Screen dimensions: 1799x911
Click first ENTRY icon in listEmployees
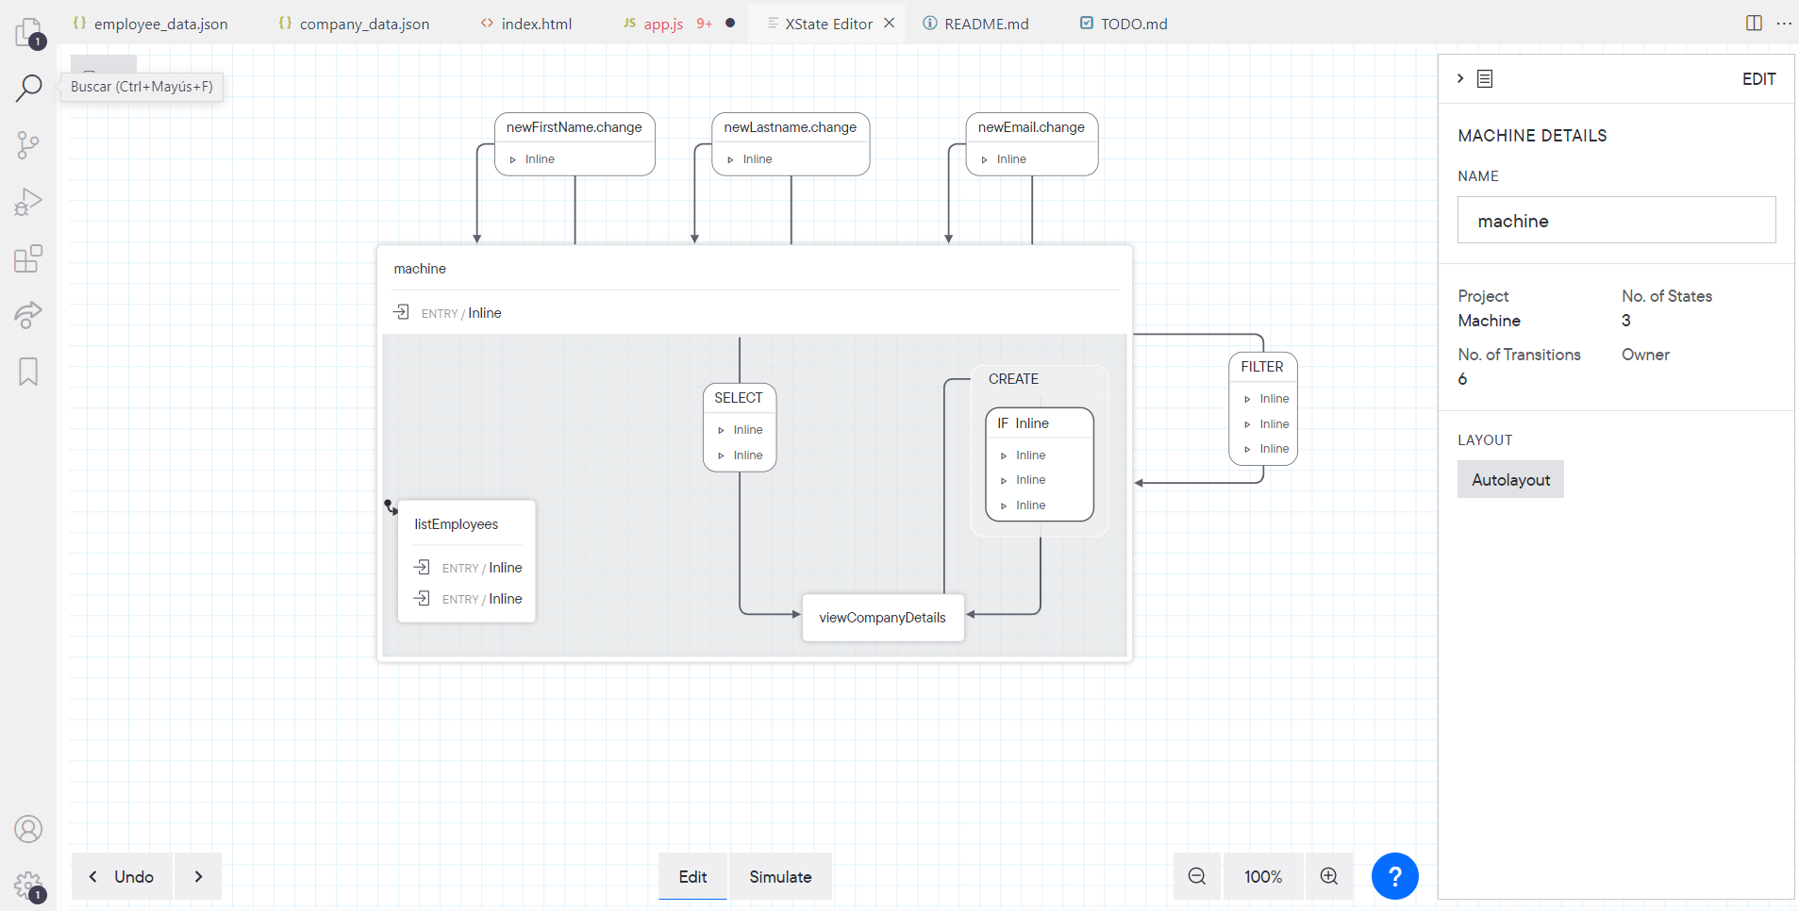click(423, 567)
